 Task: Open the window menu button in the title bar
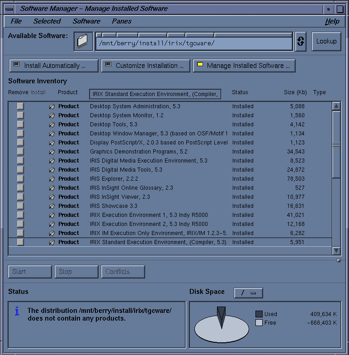9,9
